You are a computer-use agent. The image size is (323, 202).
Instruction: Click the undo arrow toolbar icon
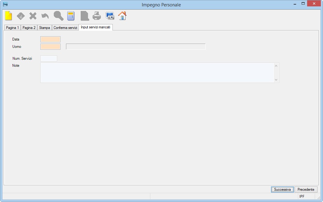point(45,16)
